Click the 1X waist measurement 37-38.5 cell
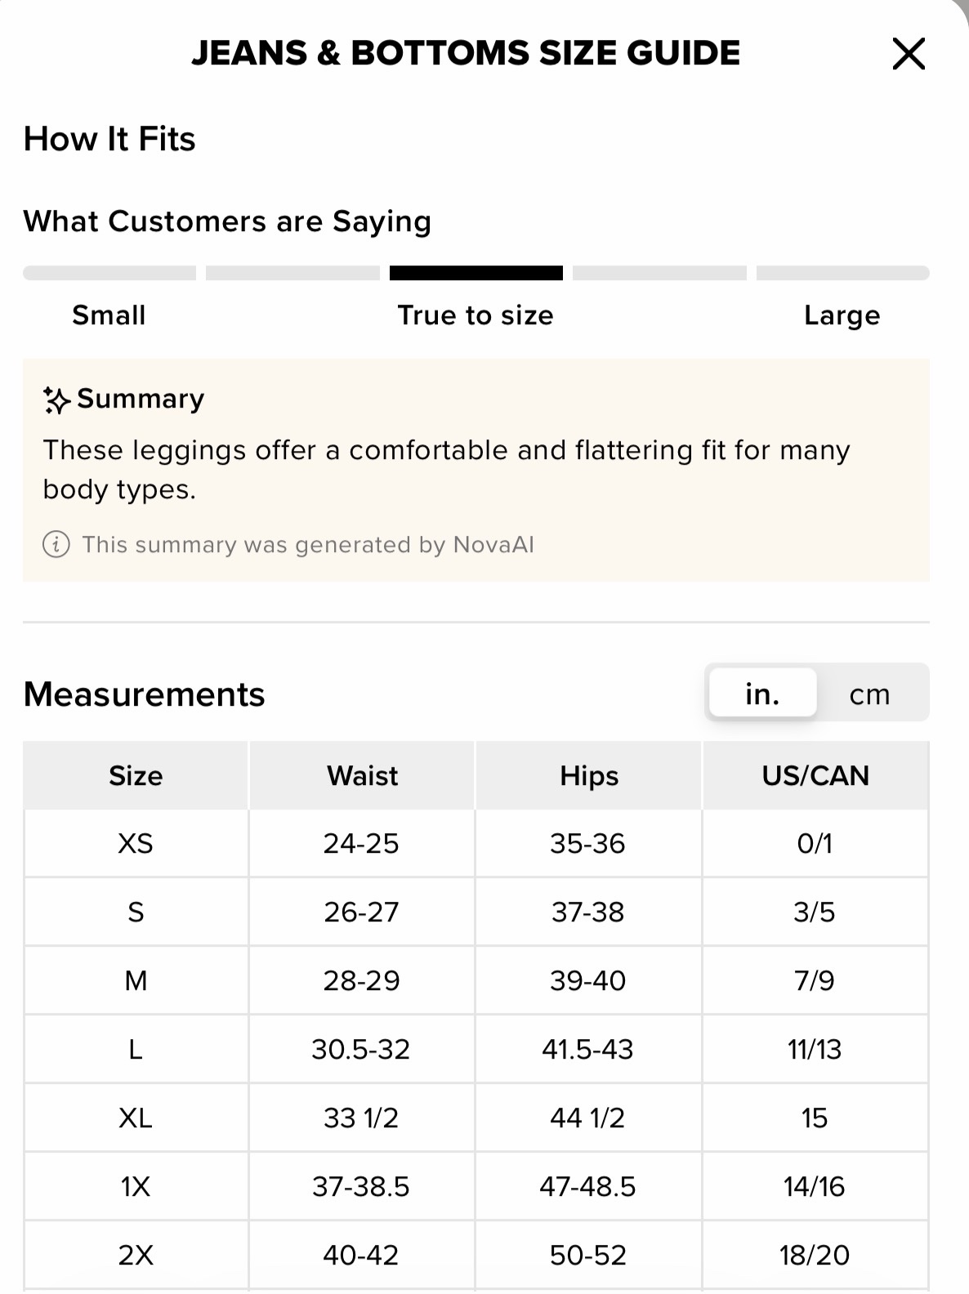This screenshot has height=1294, width=969. pyautogui.click(x=361, y=1186)
